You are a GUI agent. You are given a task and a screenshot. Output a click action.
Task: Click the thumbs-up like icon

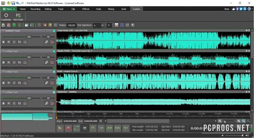coord(233,9)
